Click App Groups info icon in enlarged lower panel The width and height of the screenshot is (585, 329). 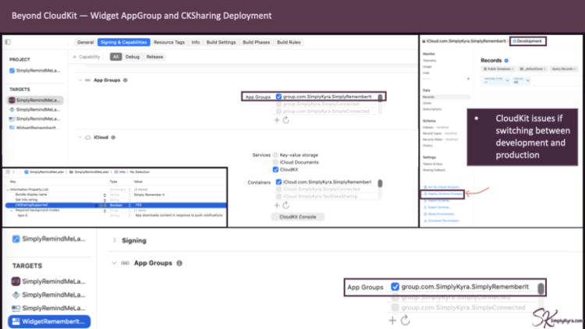click(x=179, y=263)
